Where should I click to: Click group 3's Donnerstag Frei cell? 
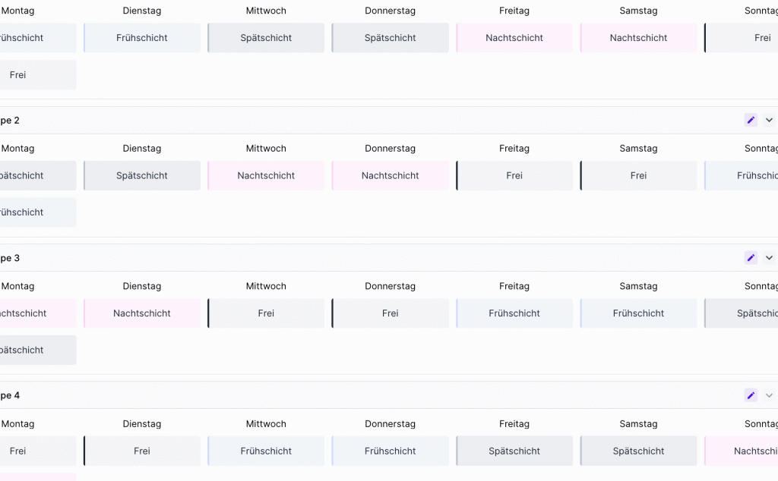[391, 313]
